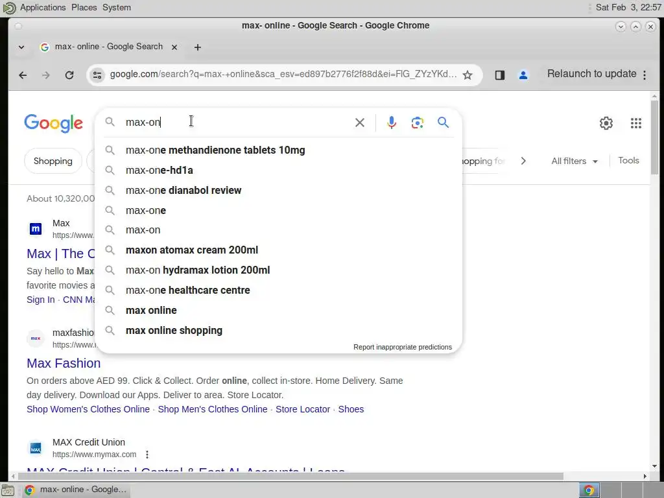
Task: Select suggestion max-on hydramax lotion 200ml
Action: click(x=279, y=270)
